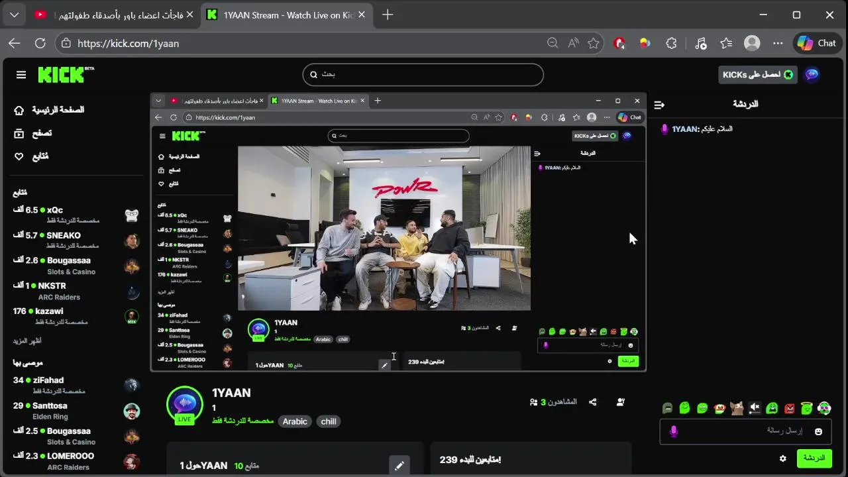Open Bougassaa recommended channel with 2.5 ألف
848x477 pixels.
(x=76, y=435)
